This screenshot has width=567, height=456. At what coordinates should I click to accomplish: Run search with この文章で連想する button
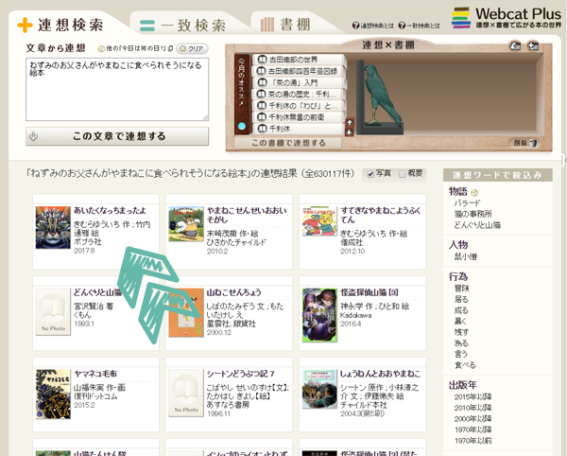coord(117,136)
